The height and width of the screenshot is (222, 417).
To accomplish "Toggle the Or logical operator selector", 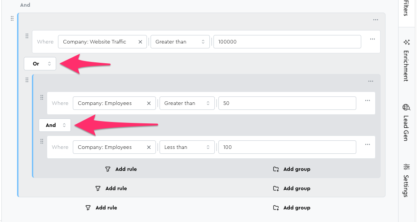I will pos(40,64).
